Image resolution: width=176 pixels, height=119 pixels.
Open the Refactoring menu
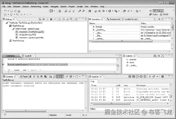click(36, 6)
